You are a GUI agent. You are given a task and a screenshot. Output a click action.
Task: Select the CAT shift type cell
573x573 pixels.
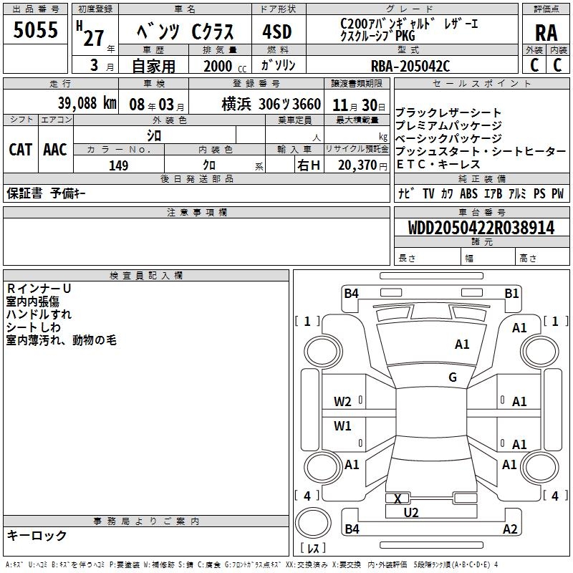(21, 149)
